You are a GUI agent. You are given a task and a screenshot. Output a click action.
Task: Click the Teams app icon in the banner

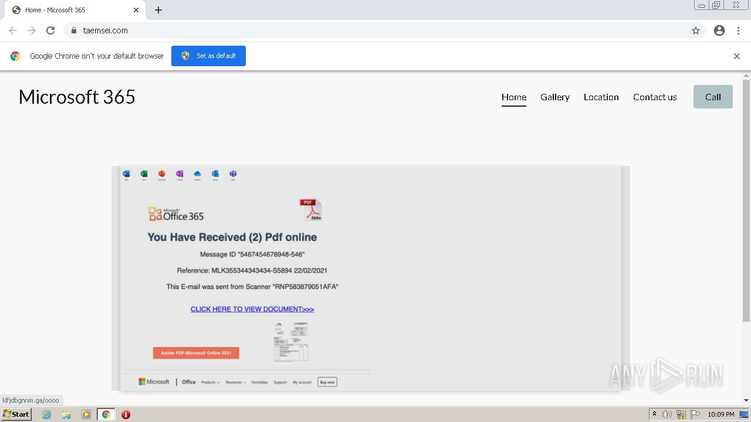233,174
